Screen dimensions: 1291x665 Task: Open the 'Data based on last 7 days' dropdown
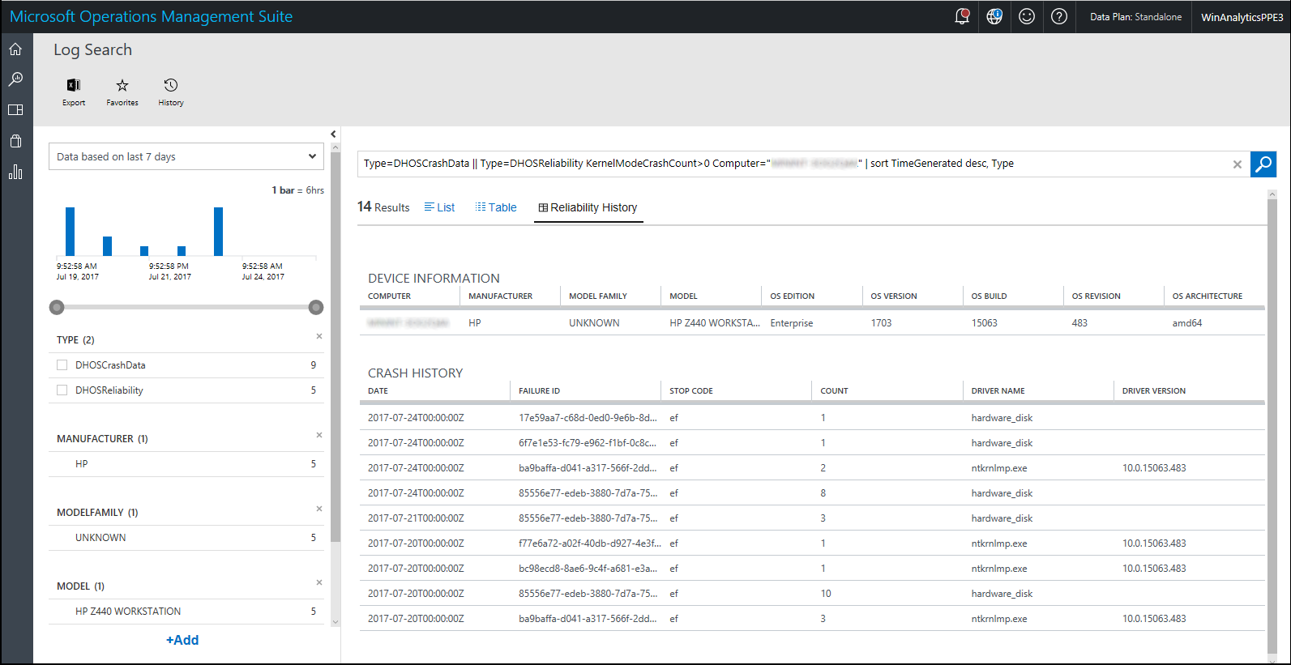click(186, 156)
